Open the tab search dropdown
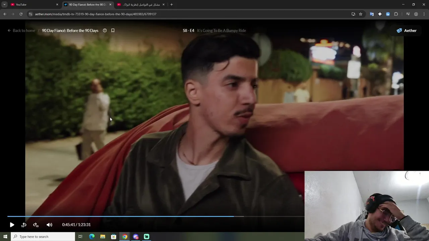 tap(4, 5)
